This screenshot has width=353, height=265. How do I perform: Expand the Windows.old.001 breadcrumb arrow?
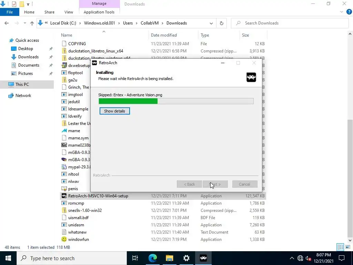coord(119,23)
